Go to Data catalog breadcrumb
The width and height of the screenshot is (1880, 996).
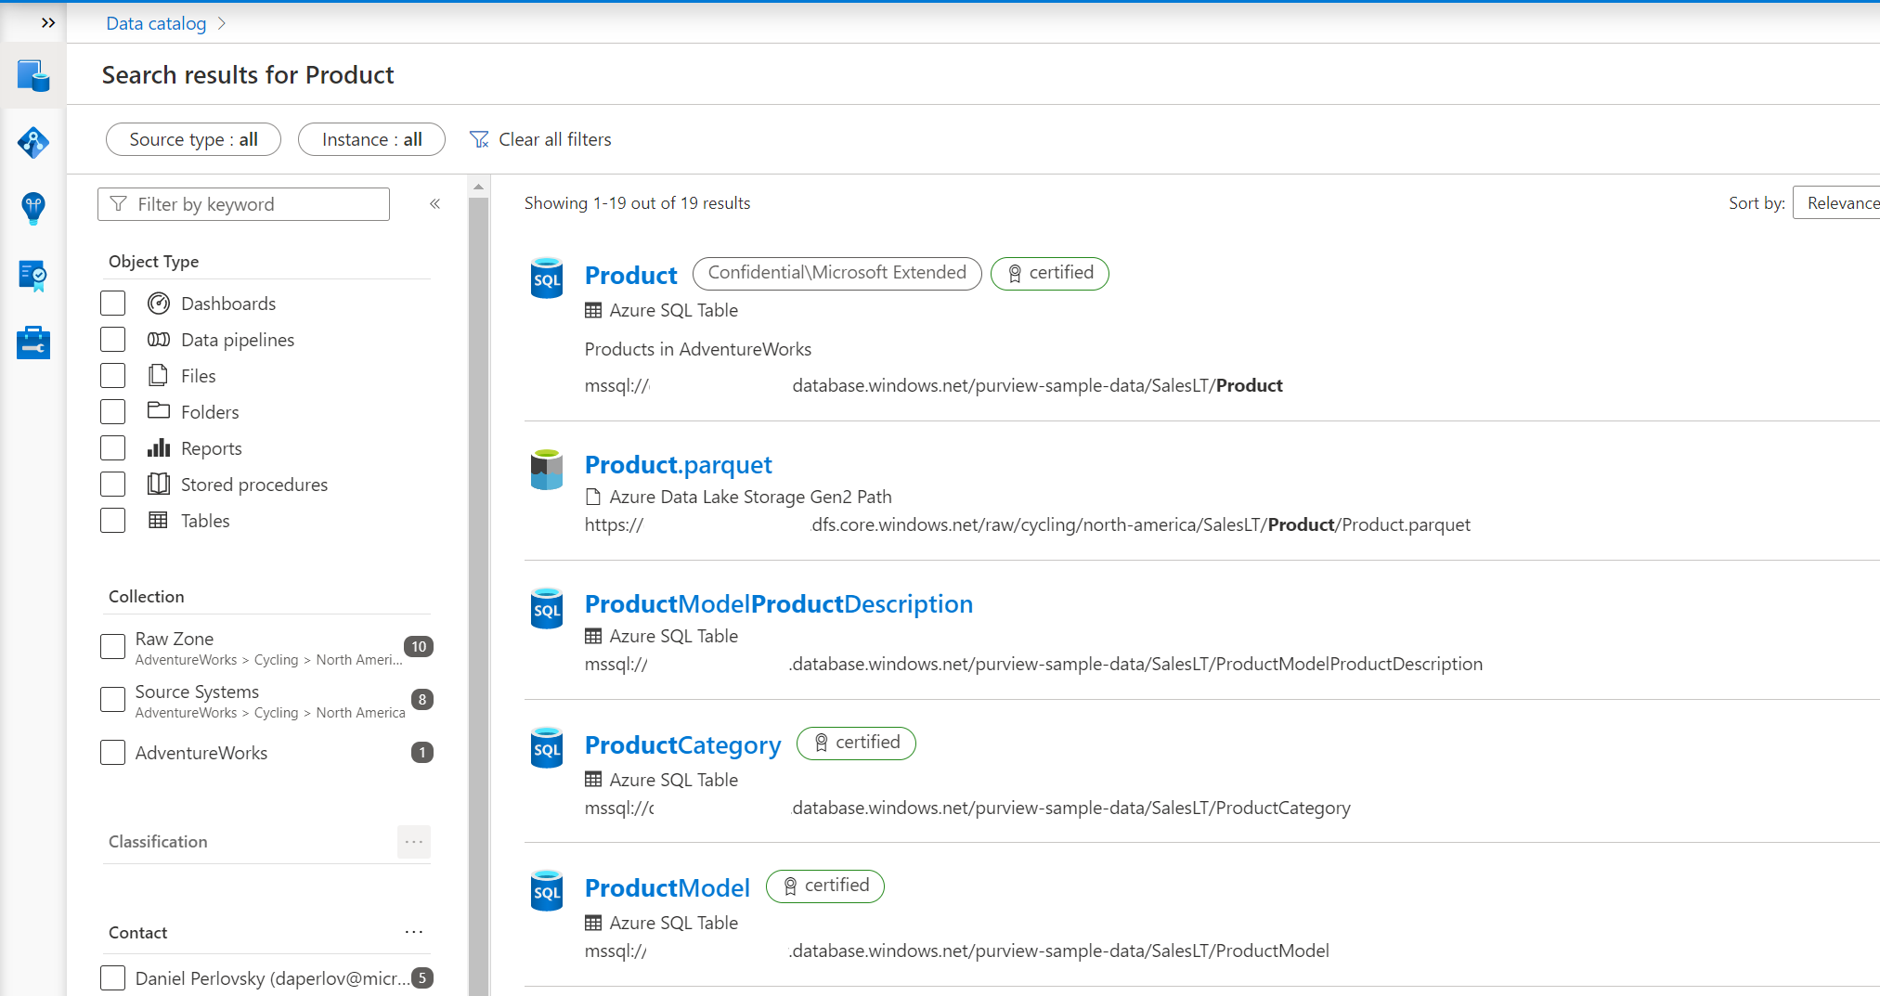tap(156, 23)
